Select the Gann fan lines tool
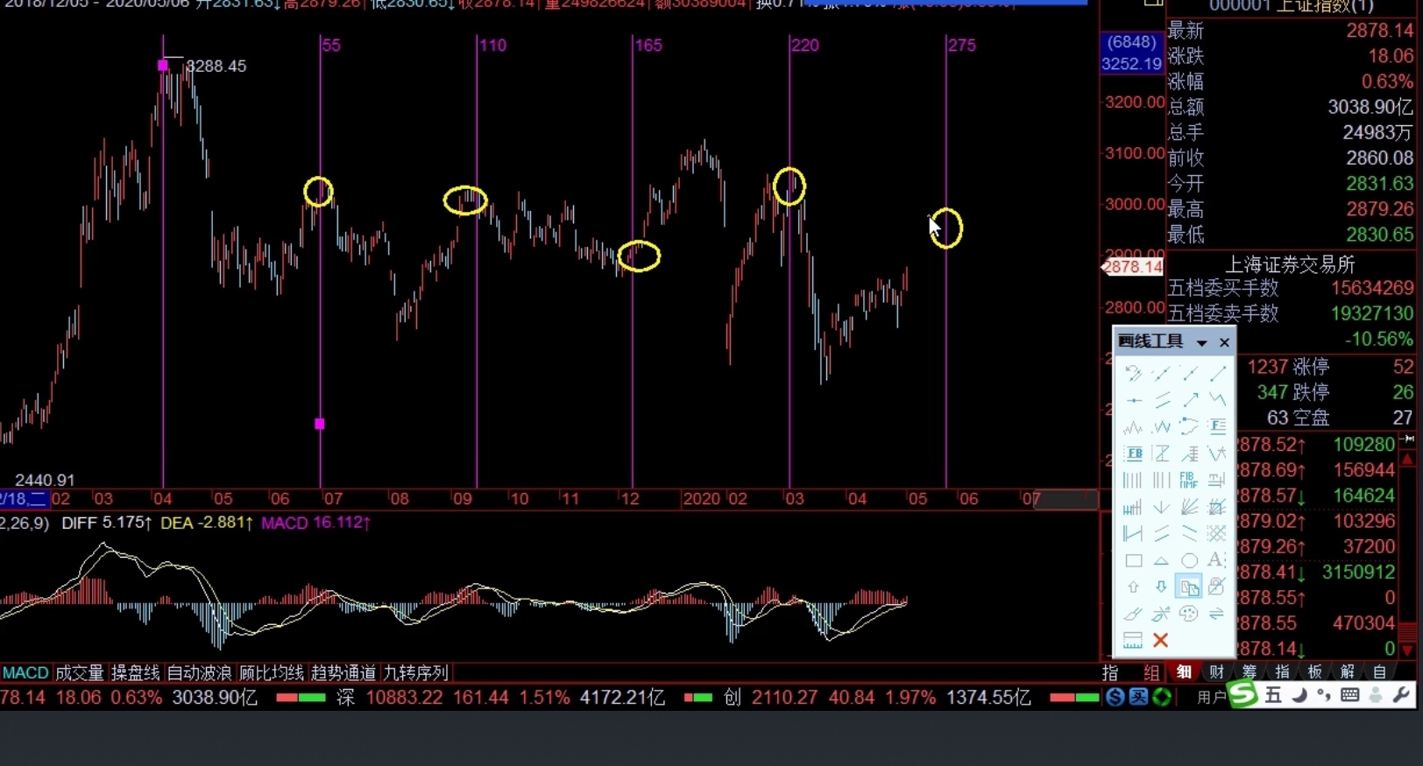This screenshot has width=1423, height=766. (1189, 507)
